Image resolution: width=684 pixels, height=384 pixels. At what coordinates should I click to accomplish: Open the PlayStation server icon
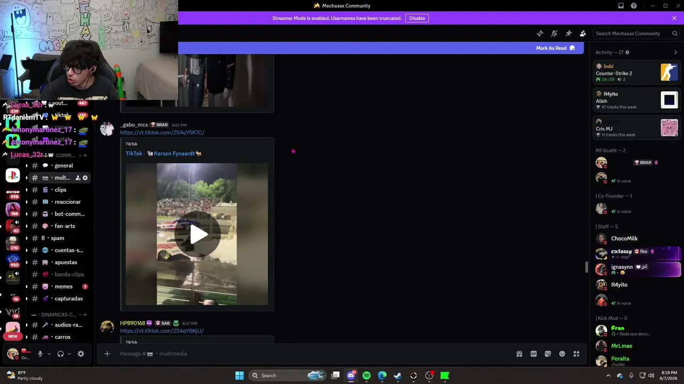click(x=13, y=175)
